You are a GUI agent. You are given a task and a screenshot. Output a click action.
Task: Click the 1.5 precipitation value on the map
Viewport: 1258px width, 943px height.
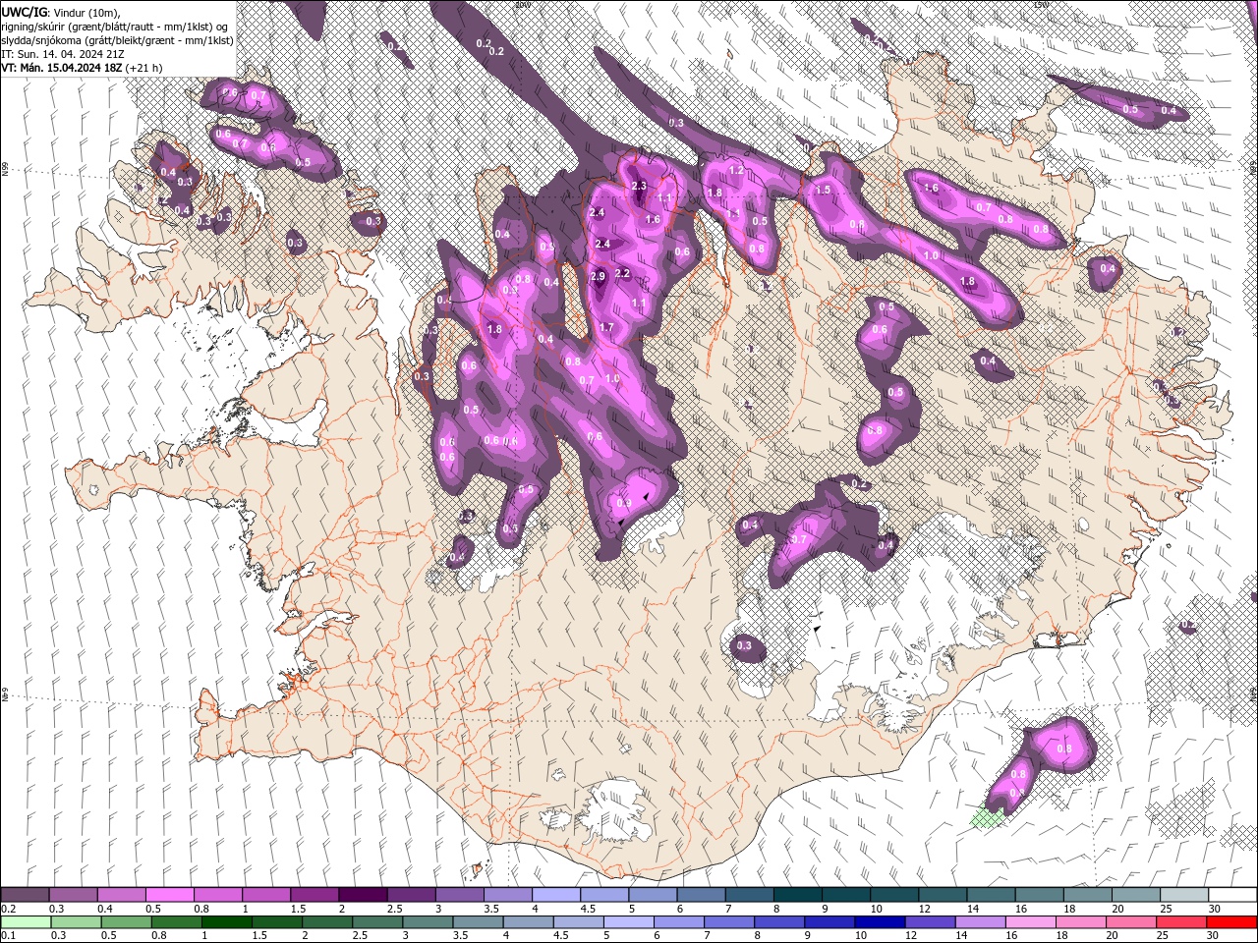pos(824,190)
